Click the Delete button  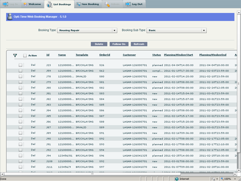click(99, 44)
